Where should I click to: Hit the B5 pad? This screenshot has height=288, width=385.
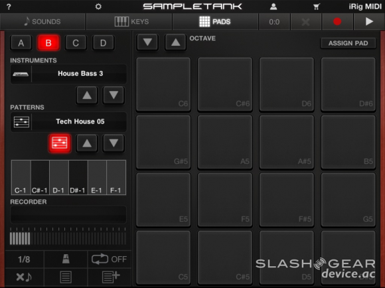[x=348, y=142]
